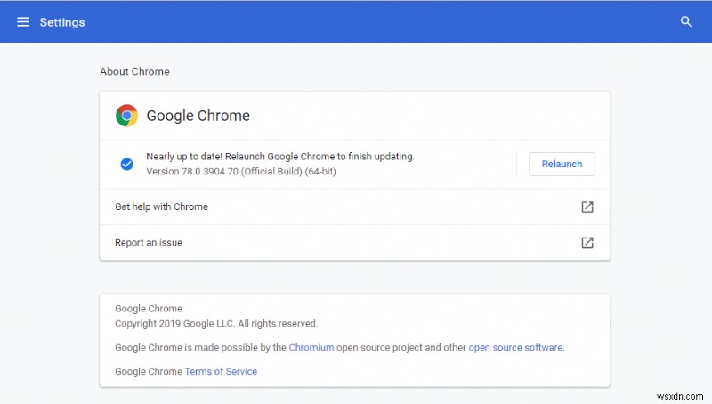Image resolution: width=712 pixels, height=404 pixels.
Task: Open the hamburger main menu
Action: [23, 21]
